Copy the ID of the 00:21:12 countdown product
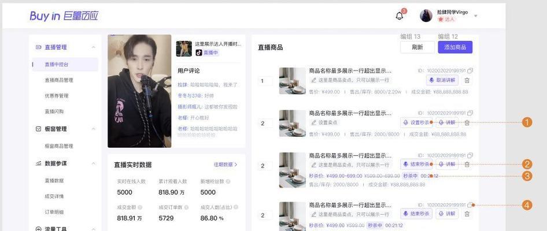 pos(470,205)
